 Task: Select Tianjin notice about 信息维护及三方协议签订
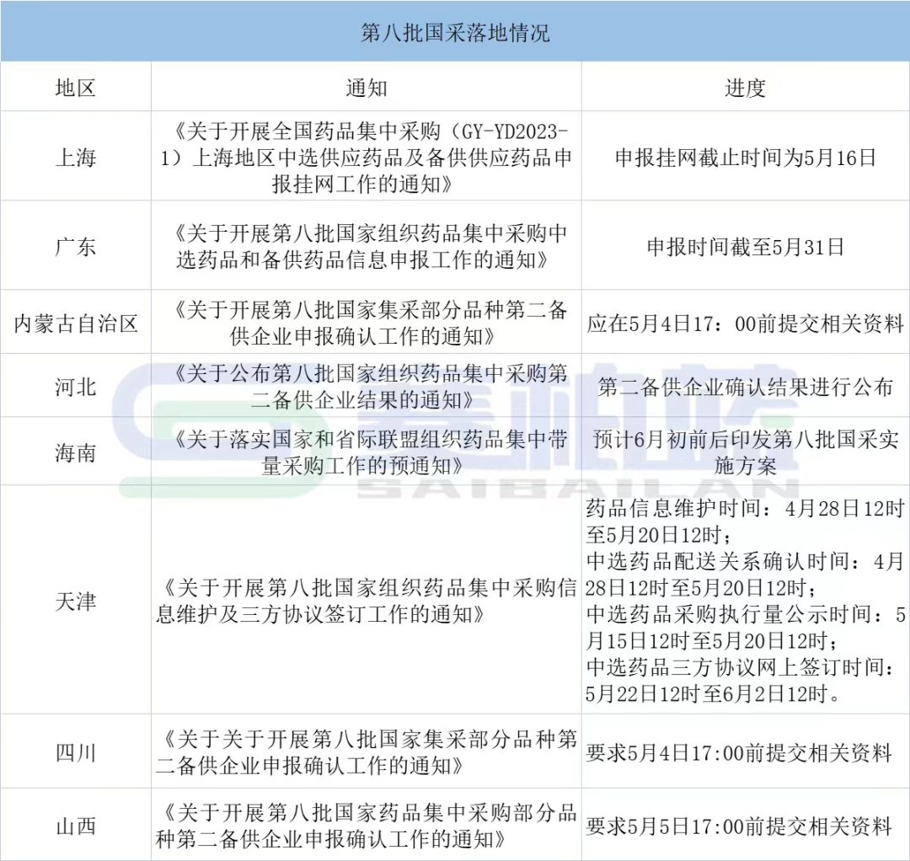coord(367,601)
